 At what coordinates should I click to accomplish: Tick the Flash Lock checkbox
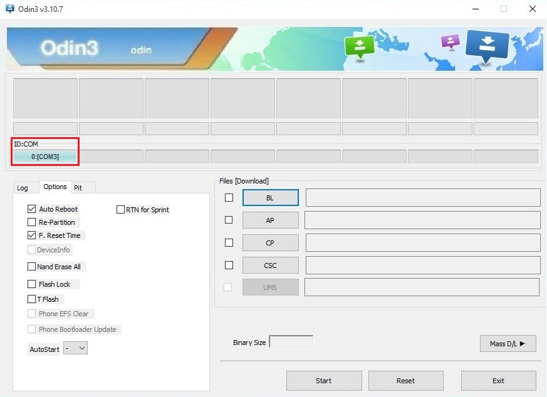tap(31, 284)
